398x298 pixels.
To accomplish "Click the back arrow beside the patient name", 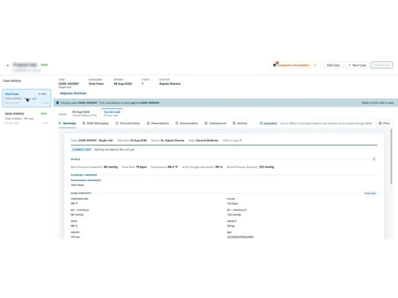I will [x=8, y=65].
